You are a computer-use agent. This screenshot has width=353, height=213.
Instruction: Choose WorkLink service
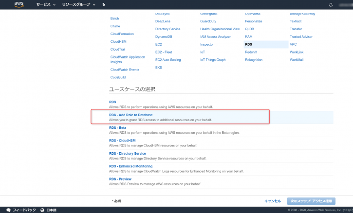coord(297,52)
